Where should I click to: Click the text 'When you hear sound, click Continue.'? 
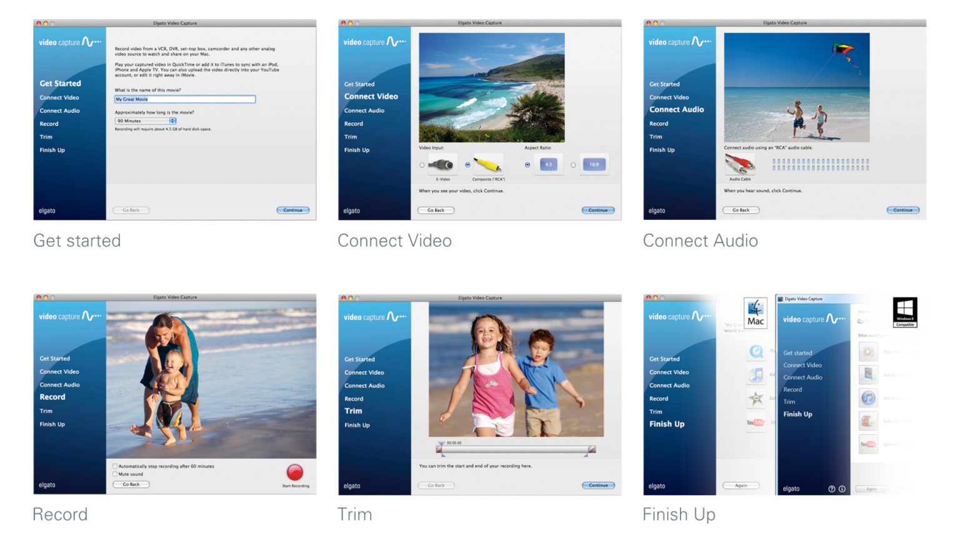point(763,191)
